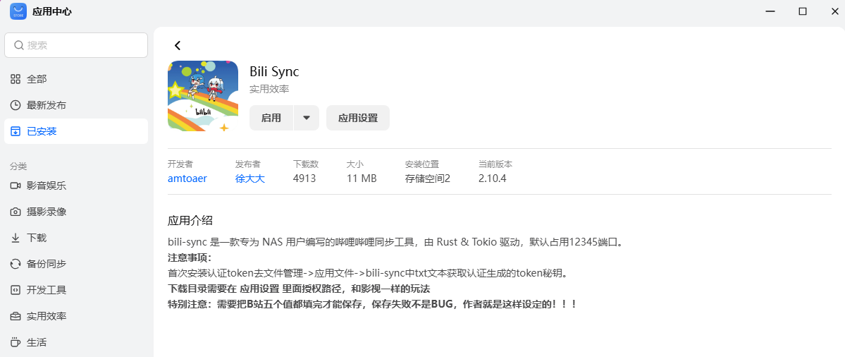The height and width of the screenshot is (357, 845).
Task: Minimize the 应用中心 window
Action: point(770,11)
